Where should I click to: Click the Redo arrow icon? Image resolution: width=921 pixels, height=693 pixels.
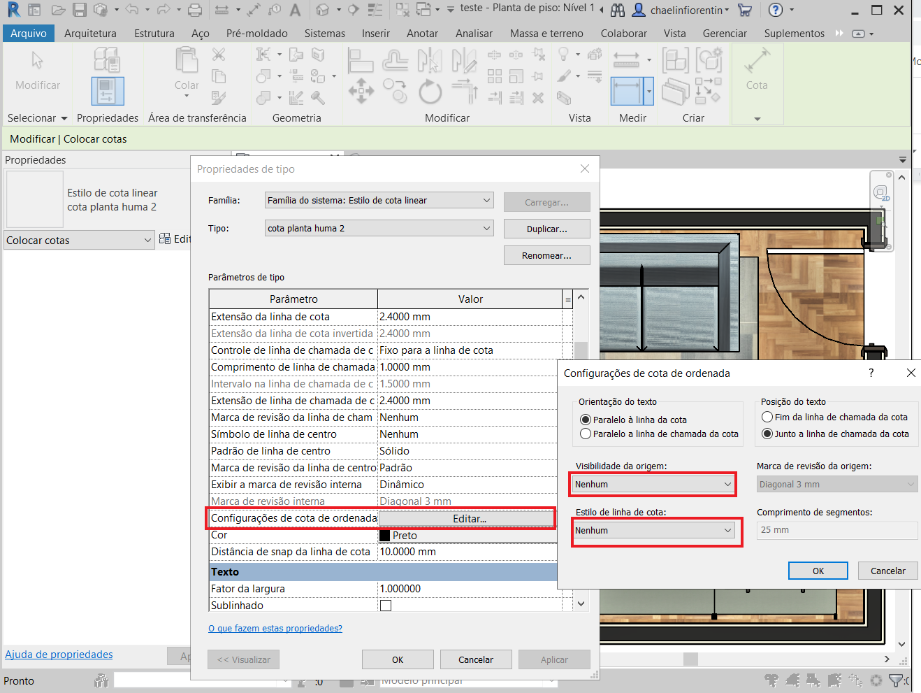[x=164, y=10]
